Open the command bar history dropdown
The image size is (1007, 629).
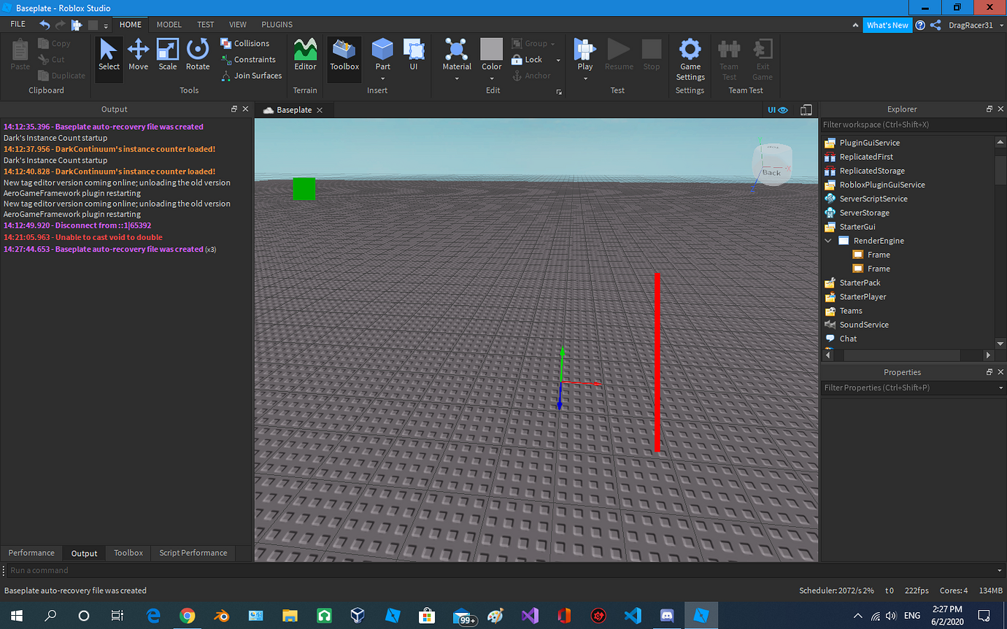point(1000,571)
